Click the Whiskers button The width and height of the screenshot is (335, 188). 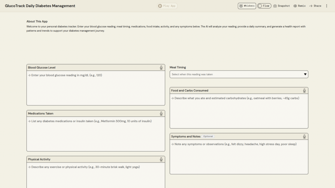click(x=247, y=6)
